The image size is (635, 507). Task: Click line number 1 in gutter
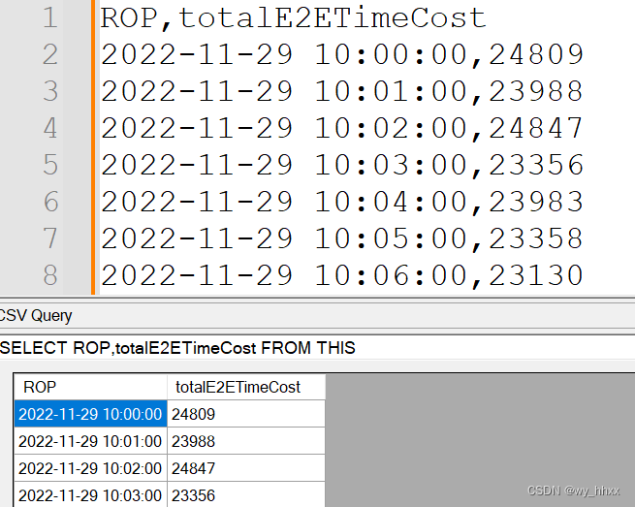point(50,17)
